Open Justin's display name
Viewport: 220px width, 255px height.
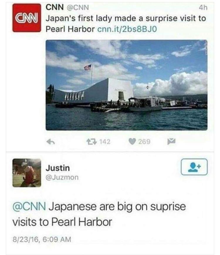pos(58,168)
